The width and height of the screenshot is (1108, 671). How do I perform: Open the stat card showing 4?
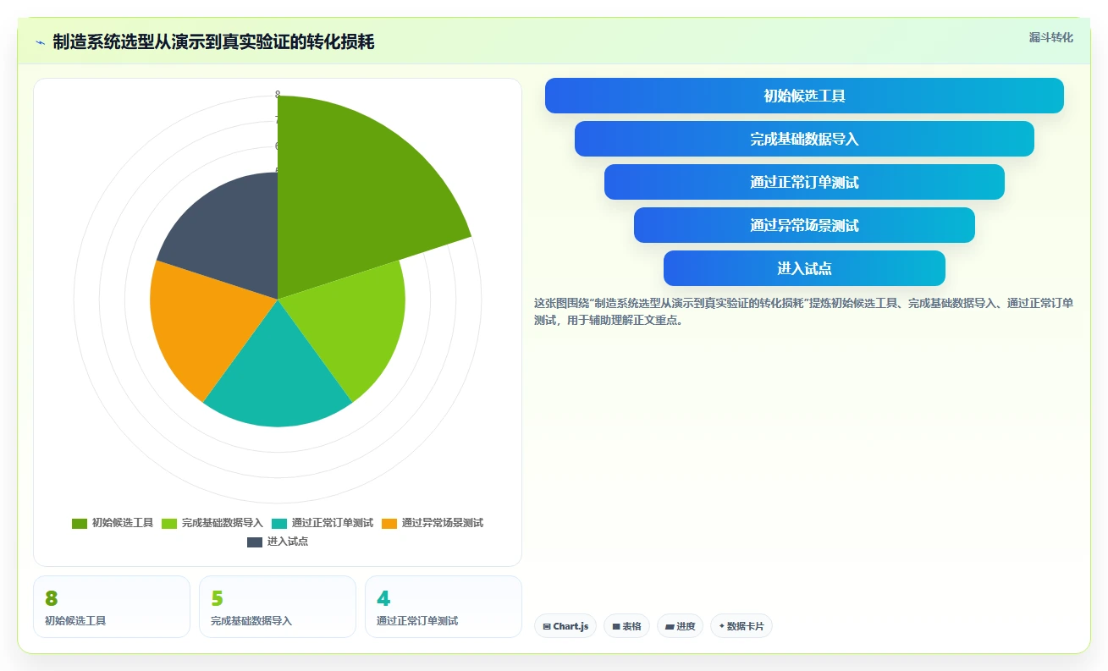pos(444,607)
